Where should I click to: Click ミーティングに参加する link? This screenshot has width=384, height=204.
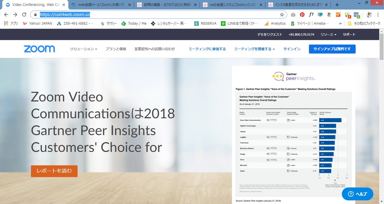pyautogui.click(x=207, y=49)
